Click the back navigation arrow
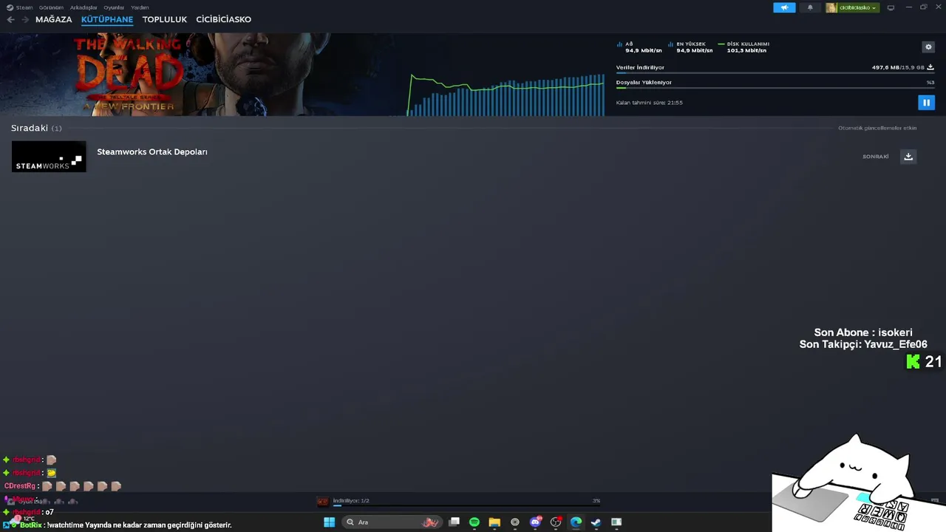The image size is (946, 532). 10,19
